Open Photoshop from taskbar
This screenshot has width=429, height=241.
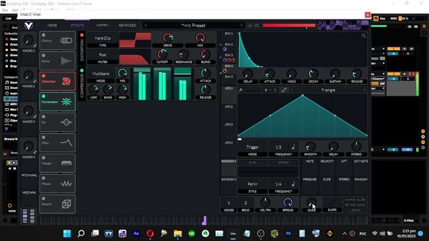(288, 234)
